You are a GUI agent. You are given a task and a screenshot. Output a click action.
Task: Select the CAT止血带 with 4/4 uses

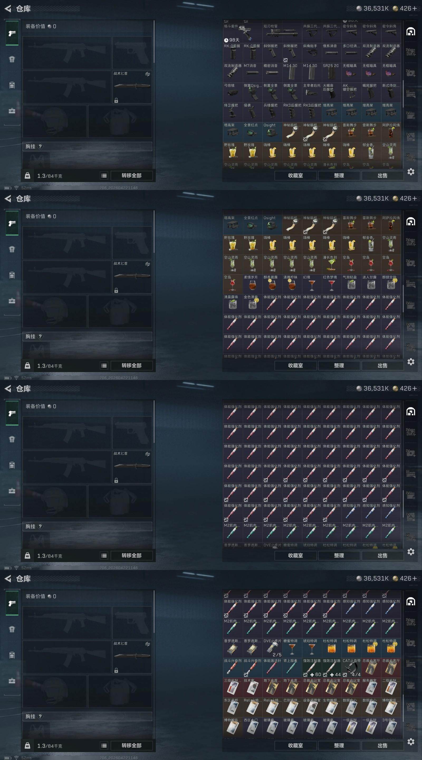(x=352, y=668)
